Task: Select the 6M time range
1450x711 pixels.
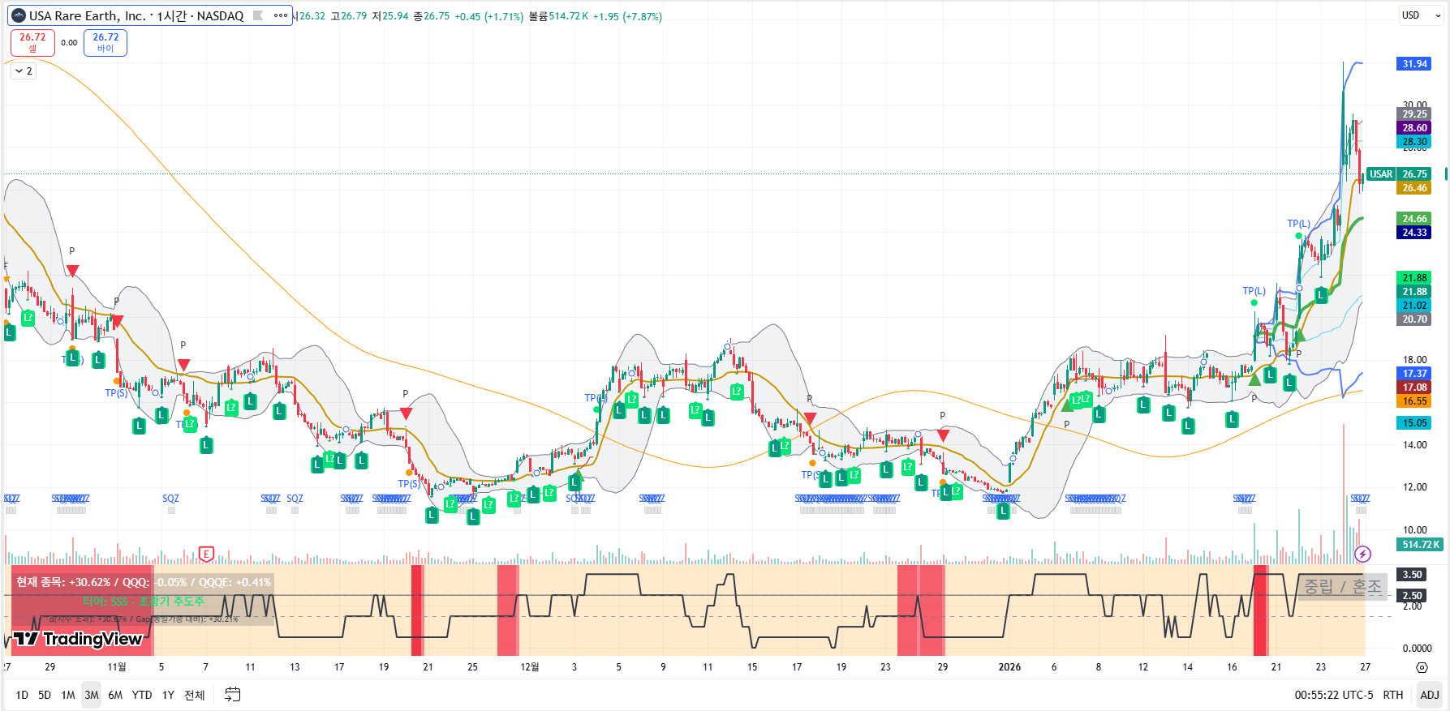Action: (115, 695)
